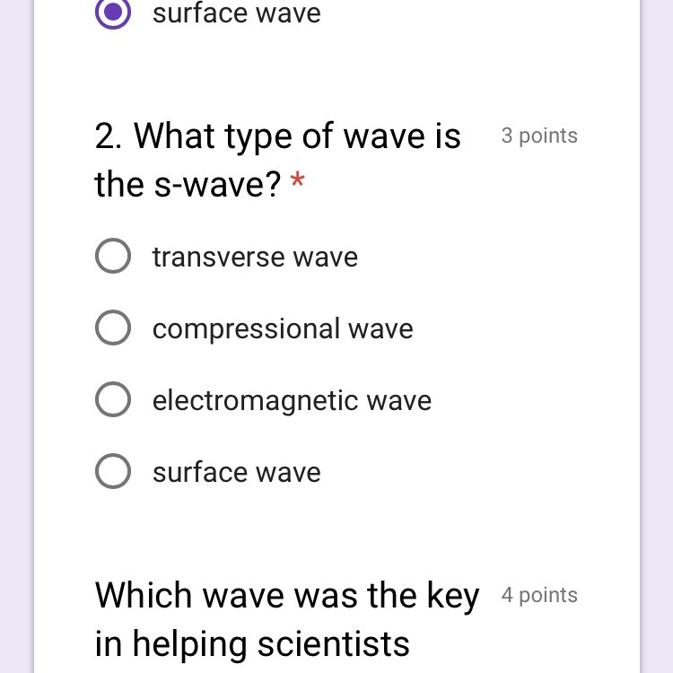The image size is (673, 673).
Task: Select the transverse wave radio button
Action: [113, 256]
